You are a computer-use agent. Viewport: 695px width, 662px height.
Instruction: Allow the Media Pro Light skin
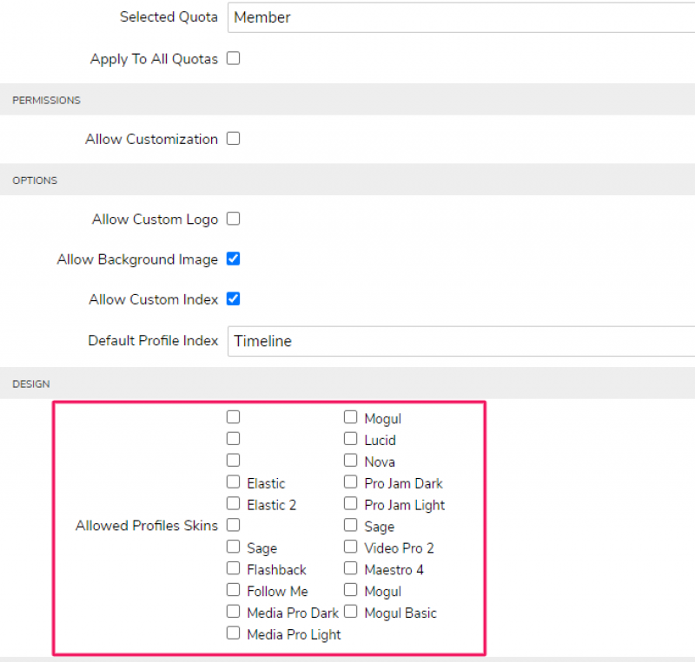(233, 634)
